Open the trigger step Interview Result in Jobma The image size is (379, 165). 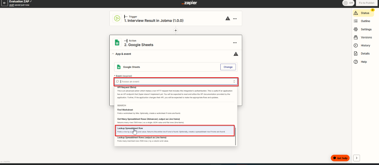pyautogui.click(x=154, y=21)
